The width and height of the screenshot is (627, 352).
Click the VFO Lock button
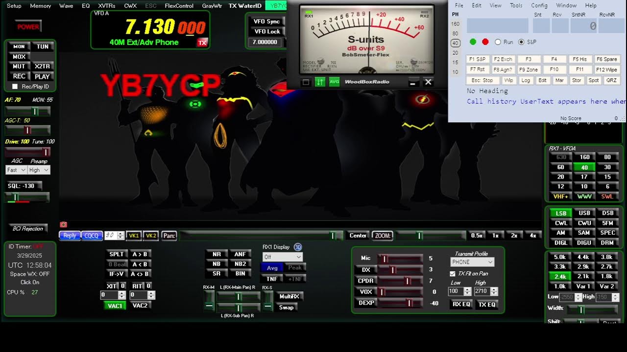267,32
